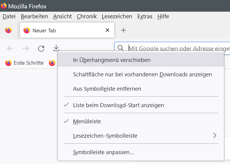Click the forward arrow navigation icon

tap(26, 48)
